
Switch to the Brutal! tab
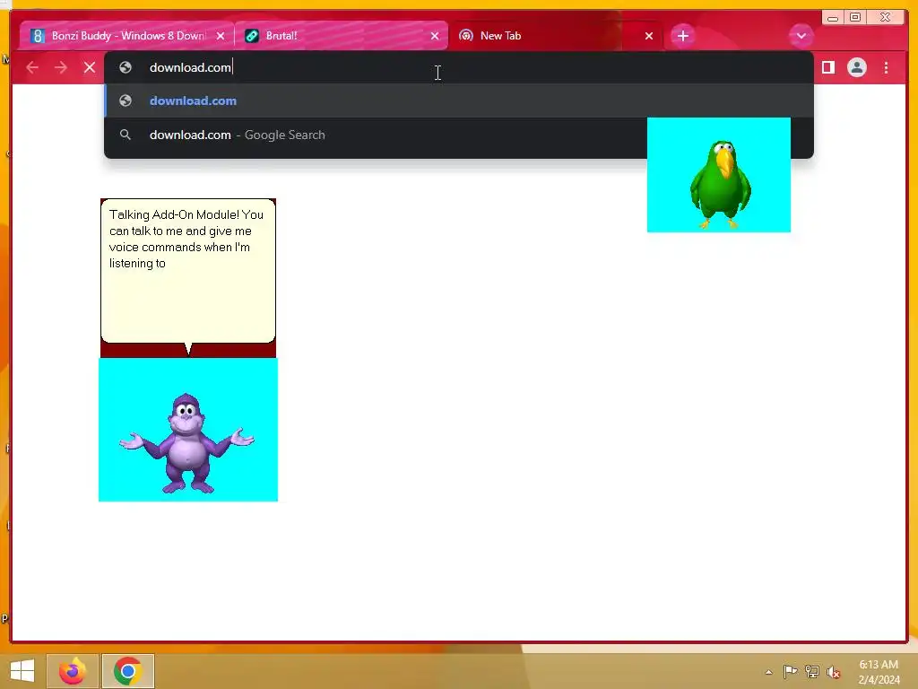342,36
